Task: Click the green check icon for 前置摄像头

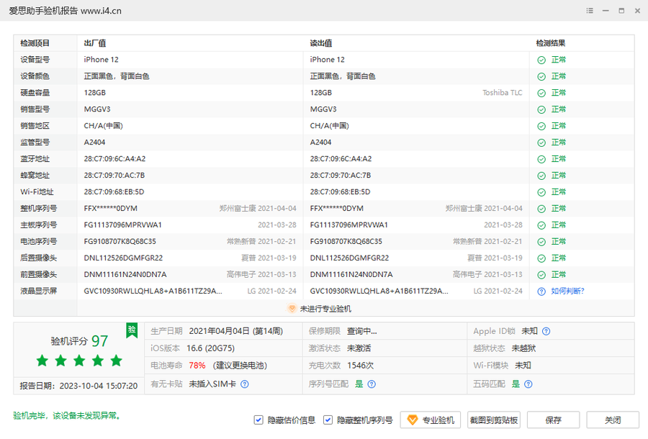Action: (541, 275)
